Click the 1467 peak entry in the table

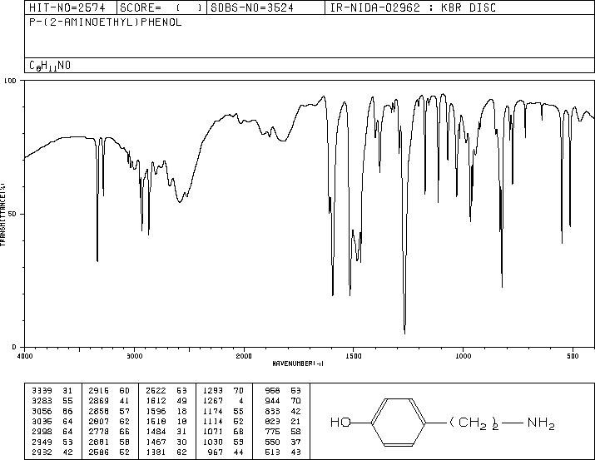166,442
